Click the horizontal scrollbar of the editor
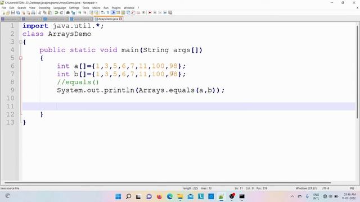 (x=168, y=183)
